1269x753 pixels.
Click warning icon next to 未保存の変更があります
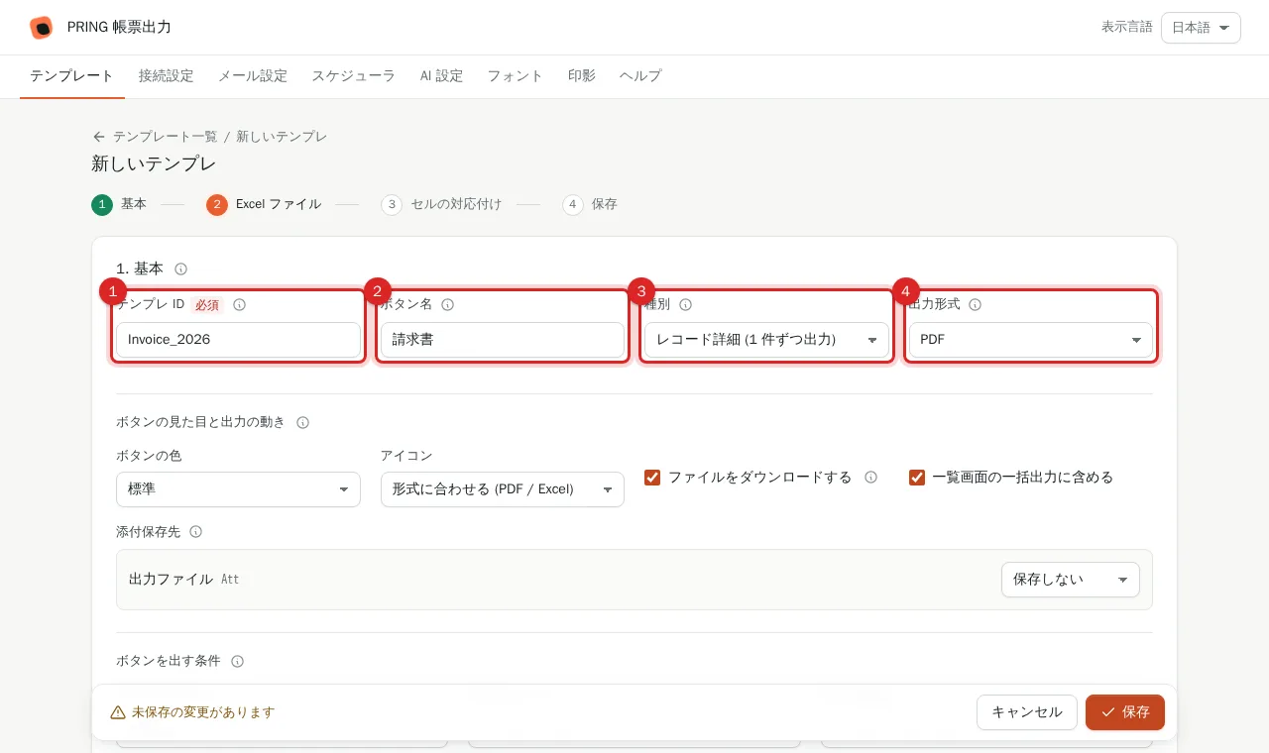click(118, 712)
